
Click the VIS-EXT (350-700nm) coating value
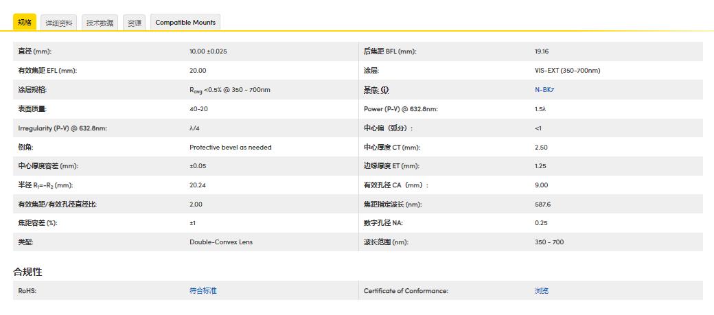pyautogui.click(x=567, y=71)
